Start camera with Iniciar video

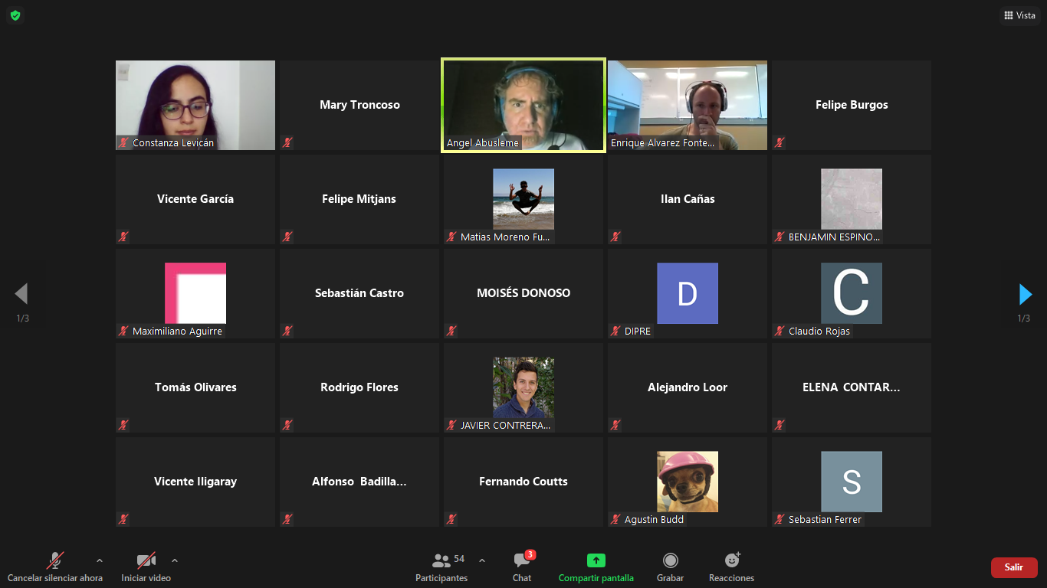(x=146, y=567)
